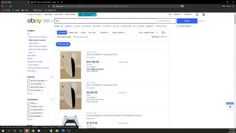
Task: Select the Accepts Offers tab
Action: click(x=73, y=33)
